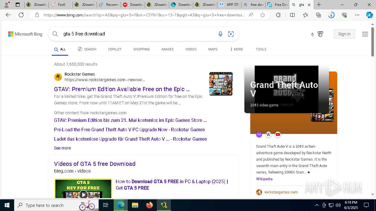Select the VIDEOS tab
Screen dimensions: 376x211
coord(191,49)
